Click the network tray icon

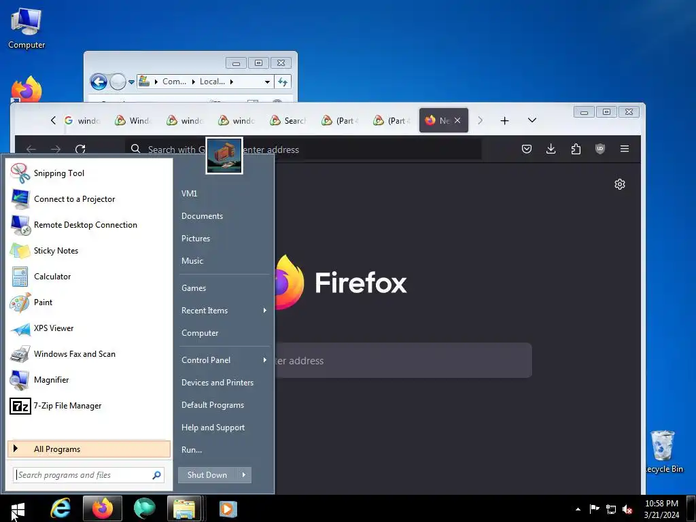click(611, 509)
